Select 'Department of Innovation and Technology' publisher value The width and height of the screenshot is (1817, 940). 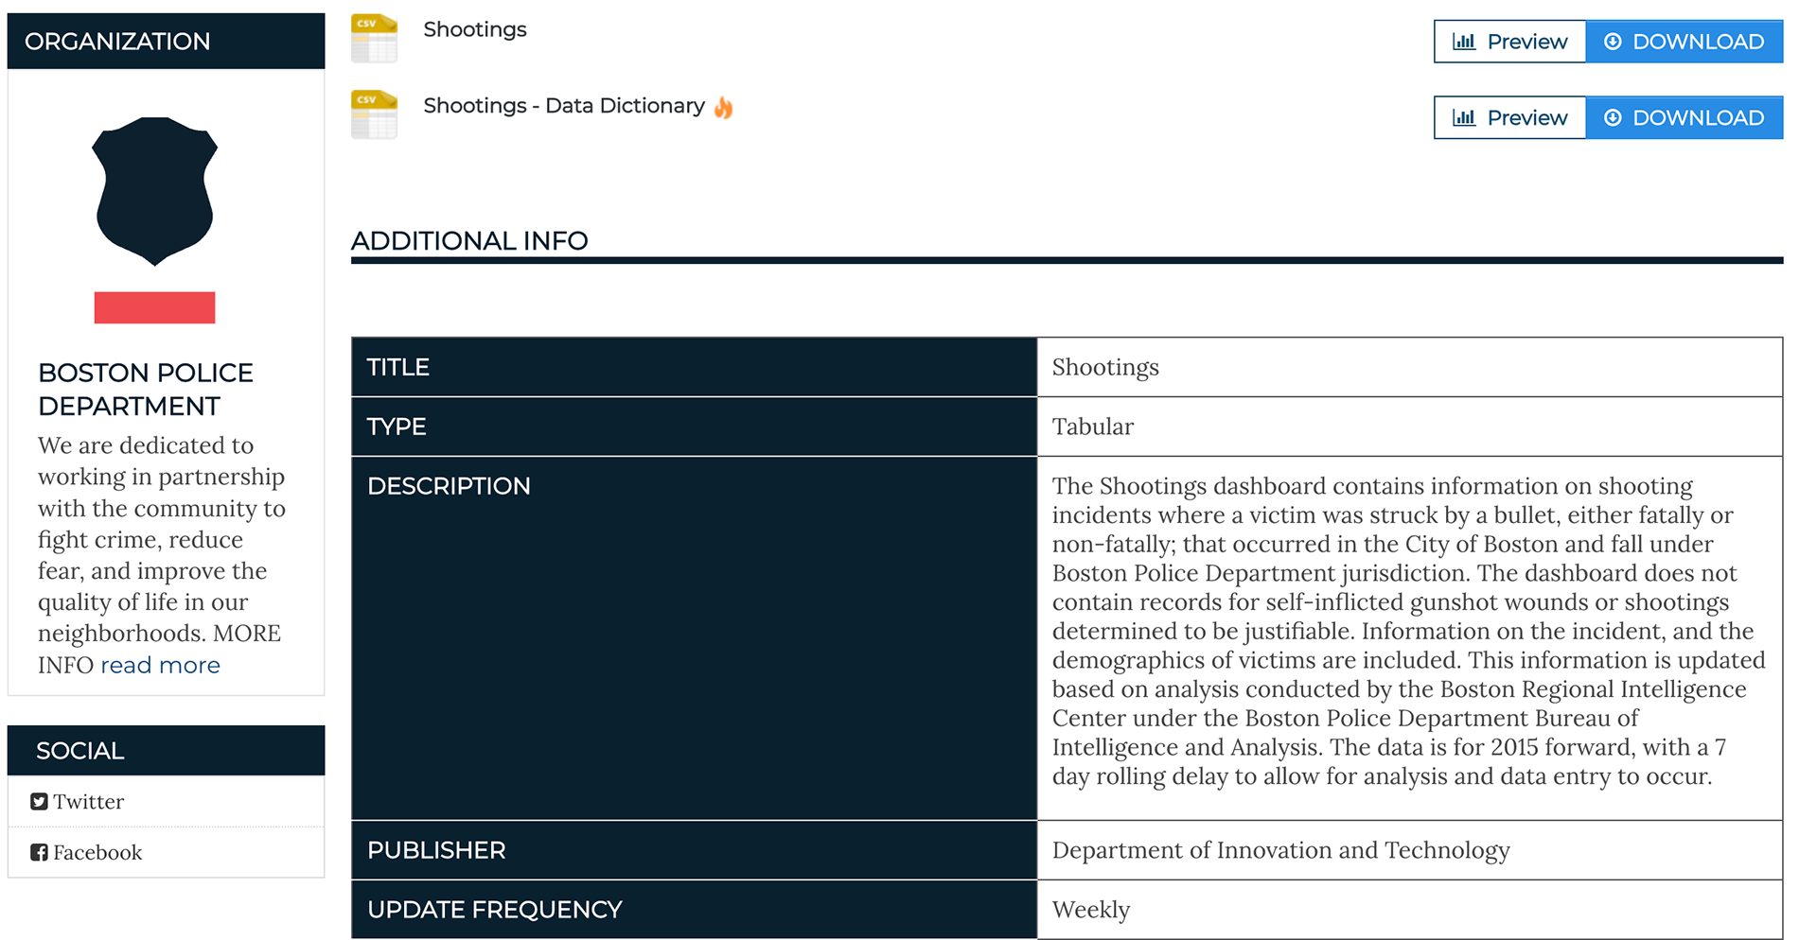(1281, 850)
